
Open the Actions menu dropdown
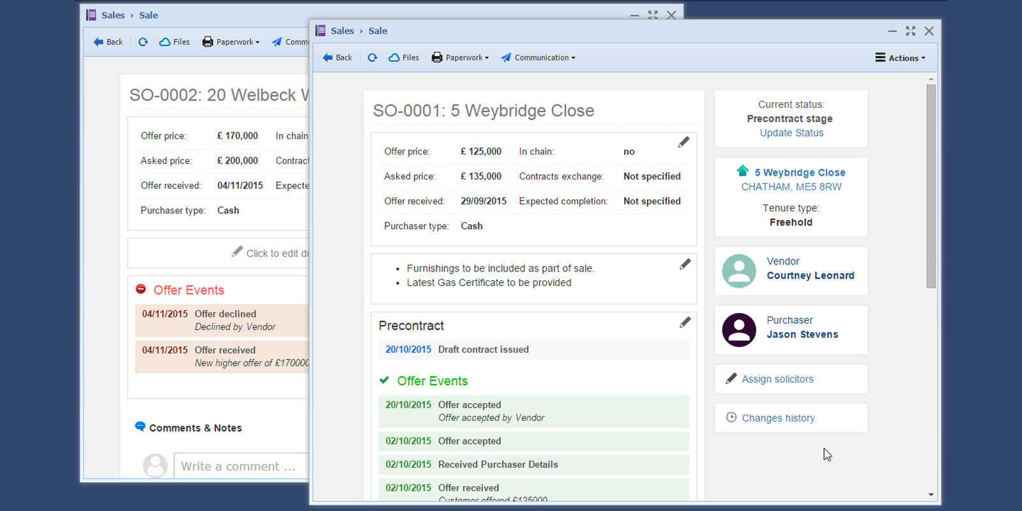pyautogui.click(x=900, y=57)
